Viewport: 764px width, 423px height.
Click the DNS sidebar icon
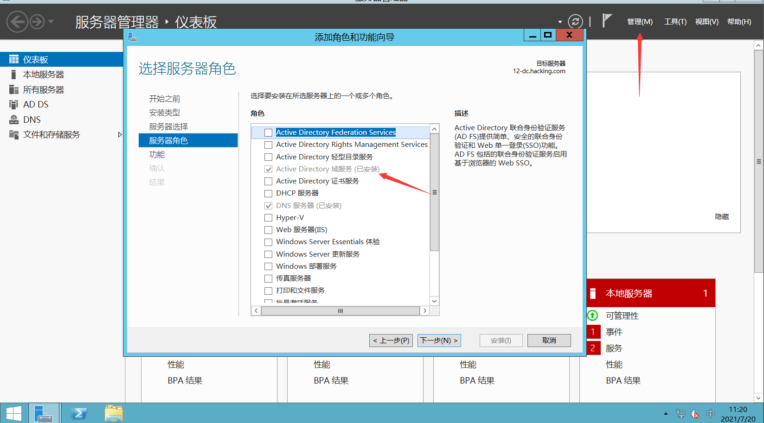[x=14, y=120]
